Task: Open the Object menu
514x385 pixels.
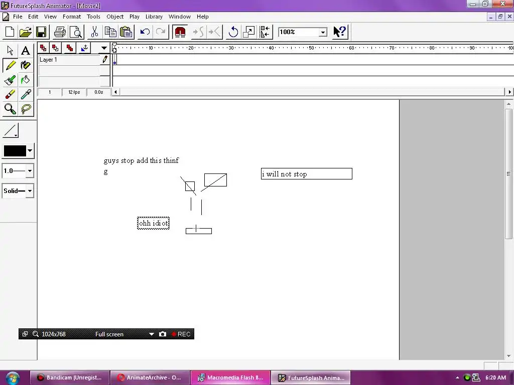Action: [115, 17]
